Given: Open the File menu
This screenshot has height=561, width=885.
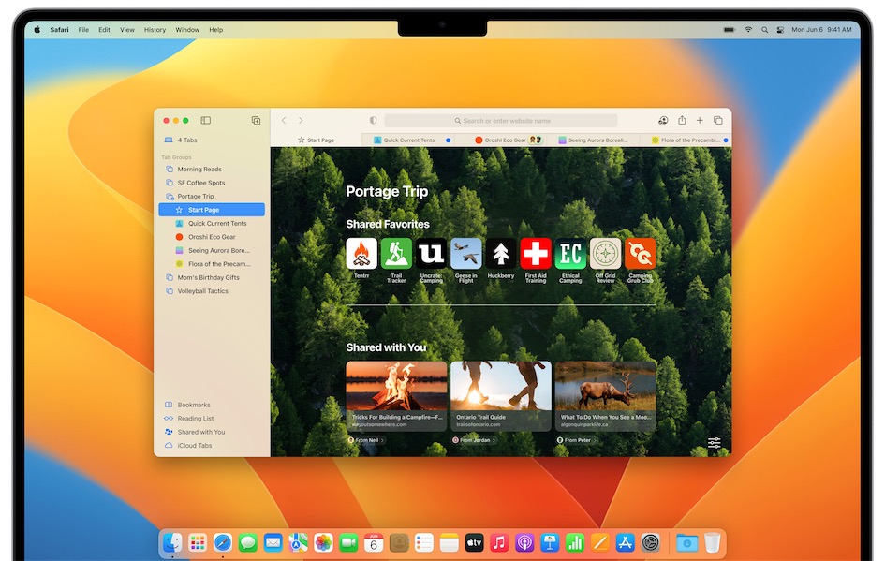Looking at the screenshot, I should [83, 30].
